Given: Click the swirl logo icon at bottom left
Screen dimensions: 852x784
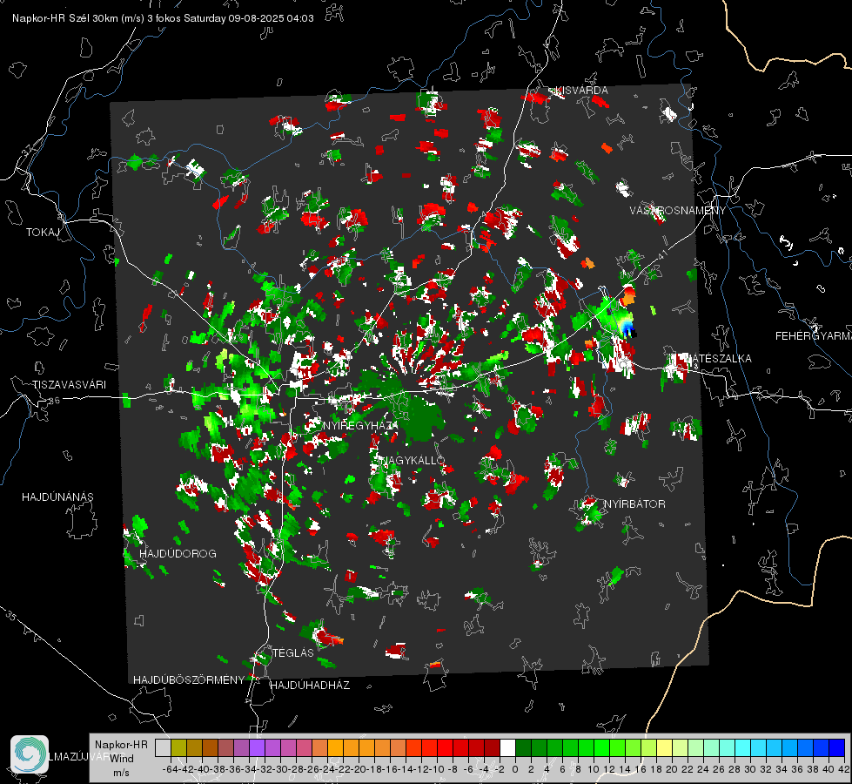Looking at the screenshot, I should [x=30, y=754].
